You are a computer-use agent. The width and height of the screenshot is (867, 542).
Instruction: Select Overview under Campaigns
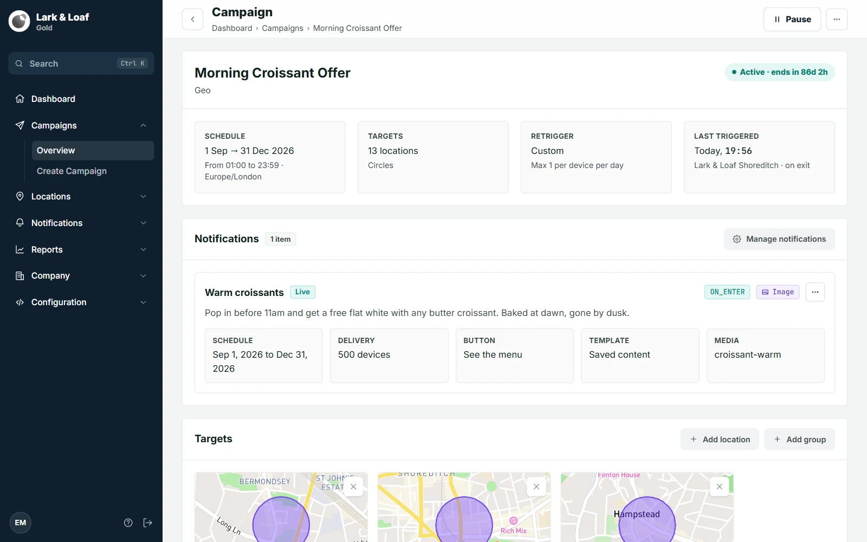pos(93,151)
